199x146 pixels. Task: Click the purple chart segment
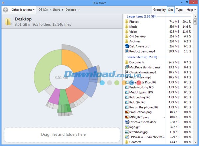55,97
